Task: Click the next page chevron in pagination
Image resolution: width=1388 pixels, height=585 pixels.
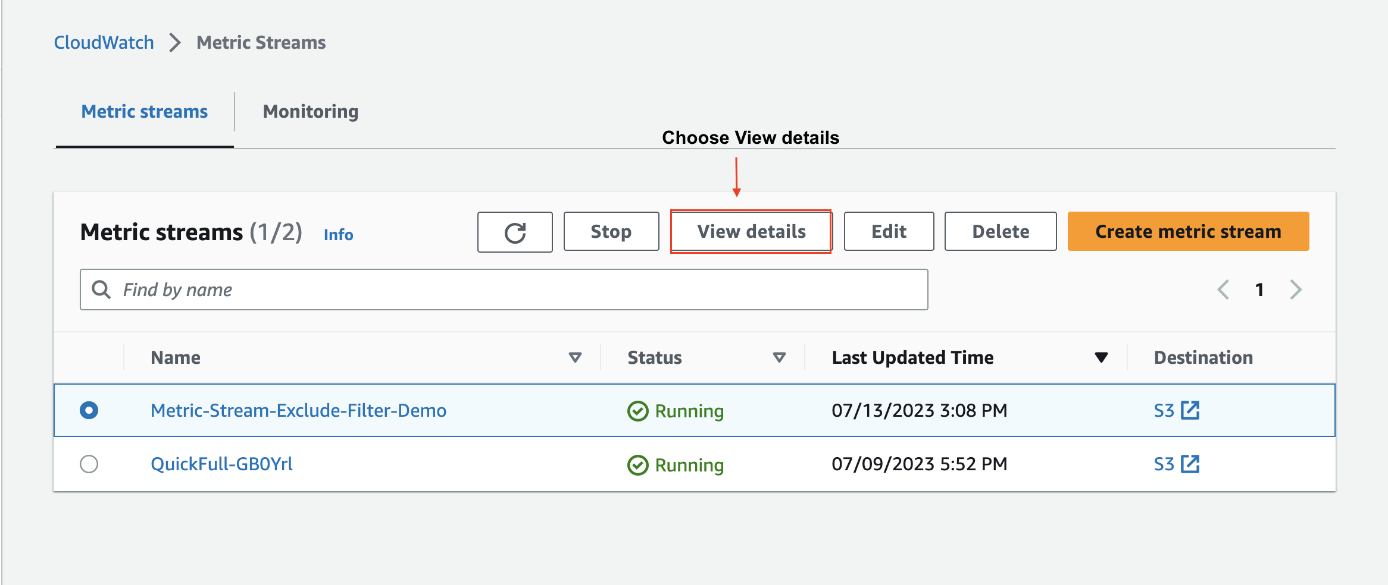Action: point(1296,290)
